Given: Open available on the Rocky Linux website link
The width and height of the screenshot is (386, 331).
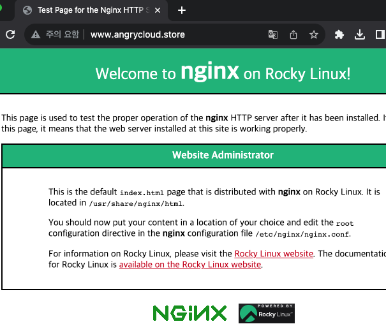Looking at the screenshot, I should click(x=190, y=264).
